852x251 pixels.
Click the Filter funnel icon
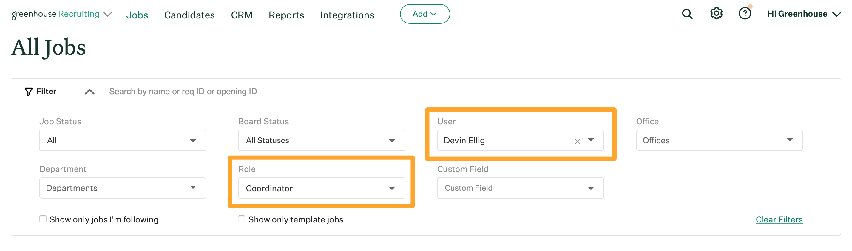pos(29,92)
